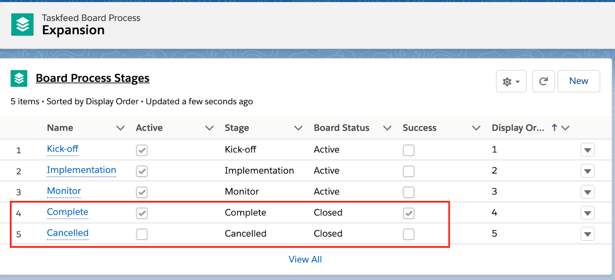Toggle Active checkbox for Cancelled row
Viewport: 615px width, 280px height.
(142, 234)
